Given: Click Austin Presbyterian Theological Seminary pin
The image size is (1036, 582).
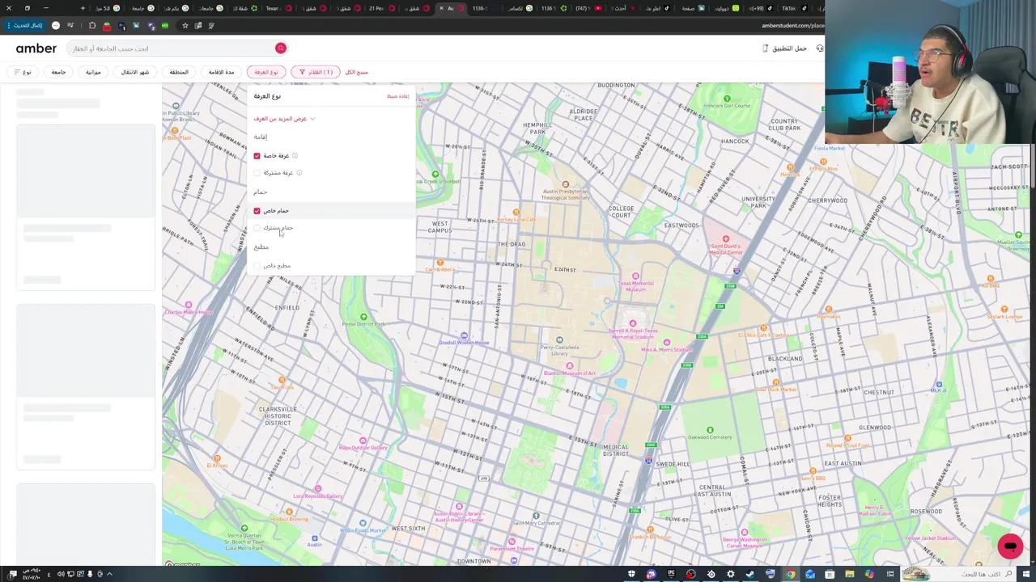Looking at the screenshot, I should point(566,184).
